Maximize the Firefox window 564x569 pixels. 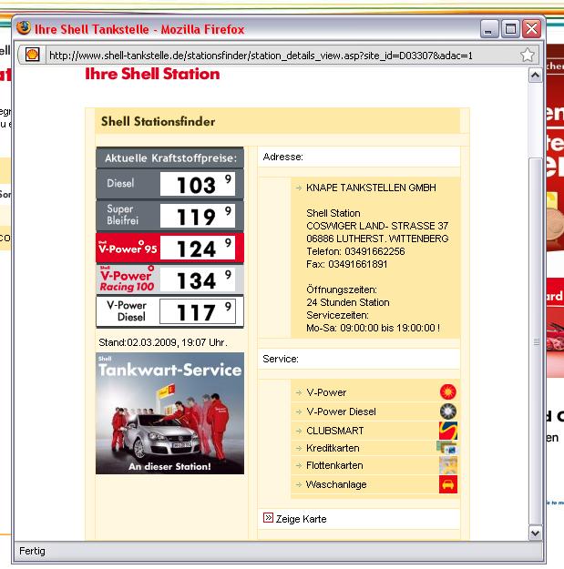pyautogui.click(x=510, y=28)
